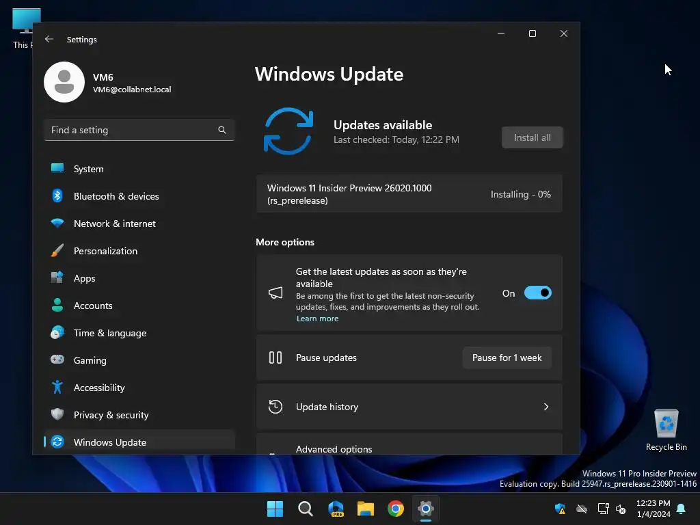Click the VM6@collabnet.local account email
The image size is (700, 525).
click(132, 90)
